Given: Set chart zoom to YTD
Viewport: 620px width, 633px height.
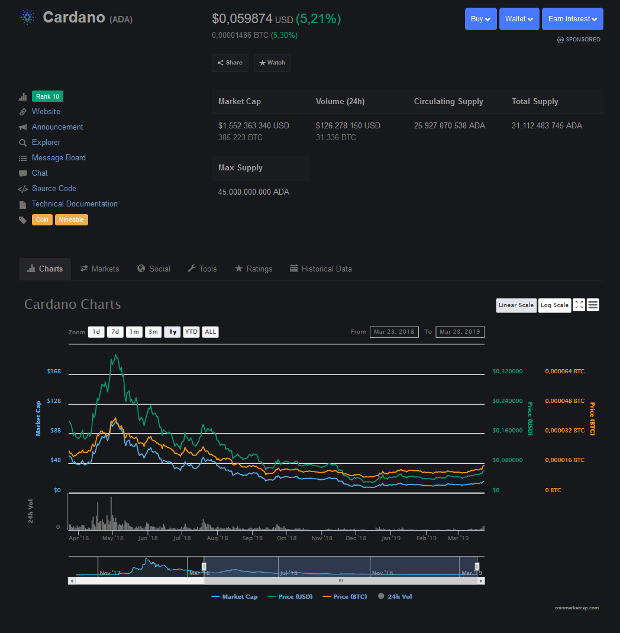Looking at the screenshot, I should pyautogui.click(x=191, y=332).
